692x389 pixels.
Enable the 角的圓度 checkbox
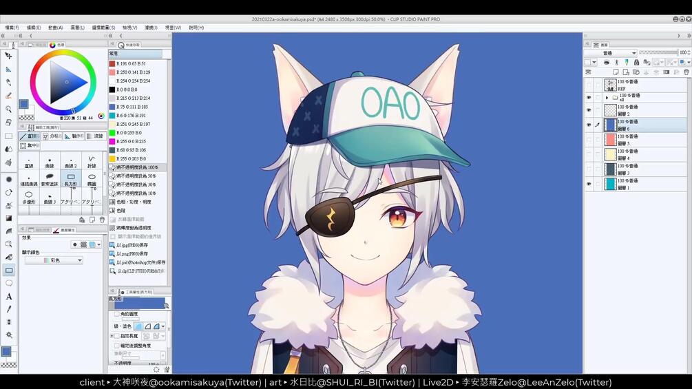117,314
